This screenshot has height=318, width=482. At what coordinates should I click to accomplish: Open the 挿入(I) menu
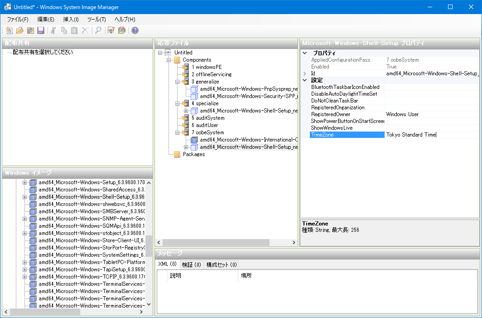click(71, 20)
